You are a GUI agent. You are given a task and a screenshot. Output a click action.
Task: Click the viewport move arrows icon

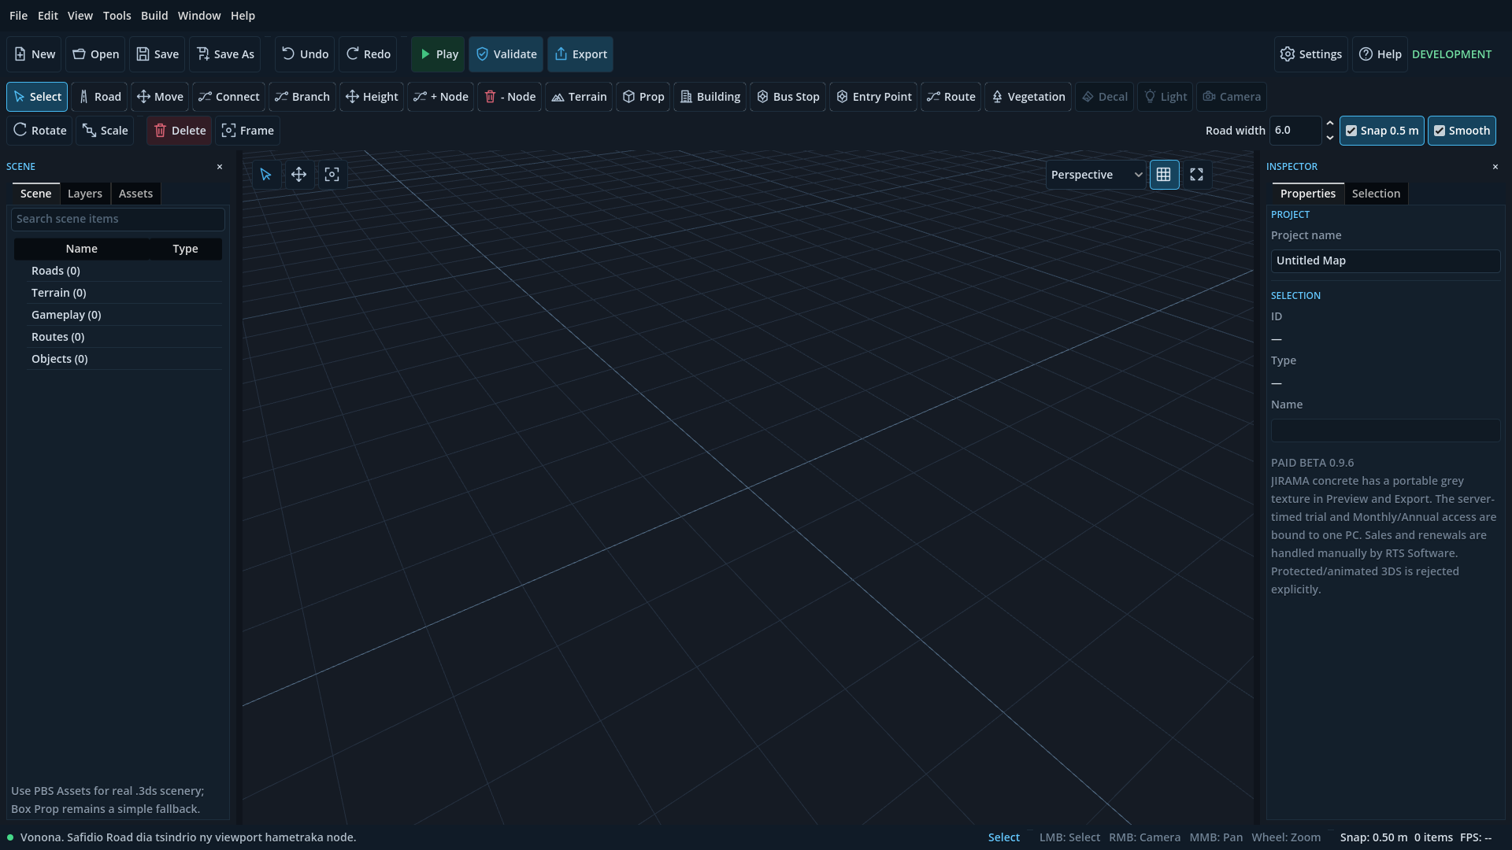(x=298, y=175)
